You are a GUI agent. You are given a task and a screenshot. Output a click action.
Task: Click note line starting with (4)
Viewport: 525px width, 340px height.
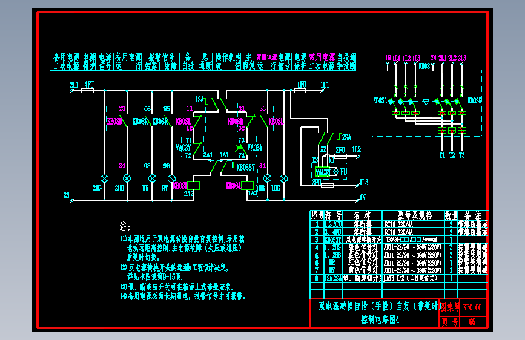click(x=183, y=296)
